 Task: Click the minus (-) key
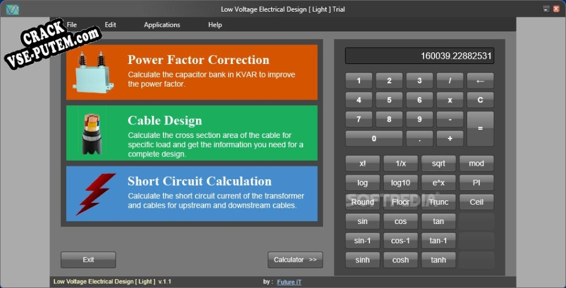tap(450, 119)
